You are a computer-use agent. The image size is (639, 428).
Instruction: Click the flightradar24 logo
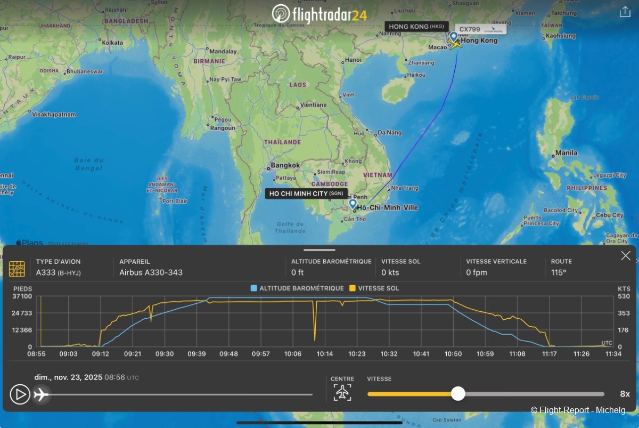tap(319, 14)
